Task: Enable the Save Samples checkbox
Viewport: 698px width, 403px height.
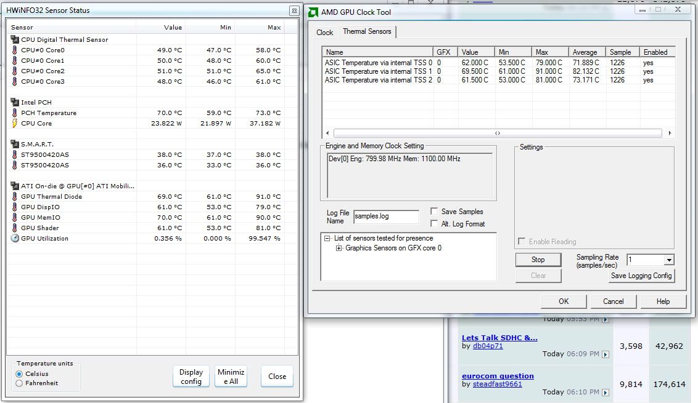Action: click(434, 211)
